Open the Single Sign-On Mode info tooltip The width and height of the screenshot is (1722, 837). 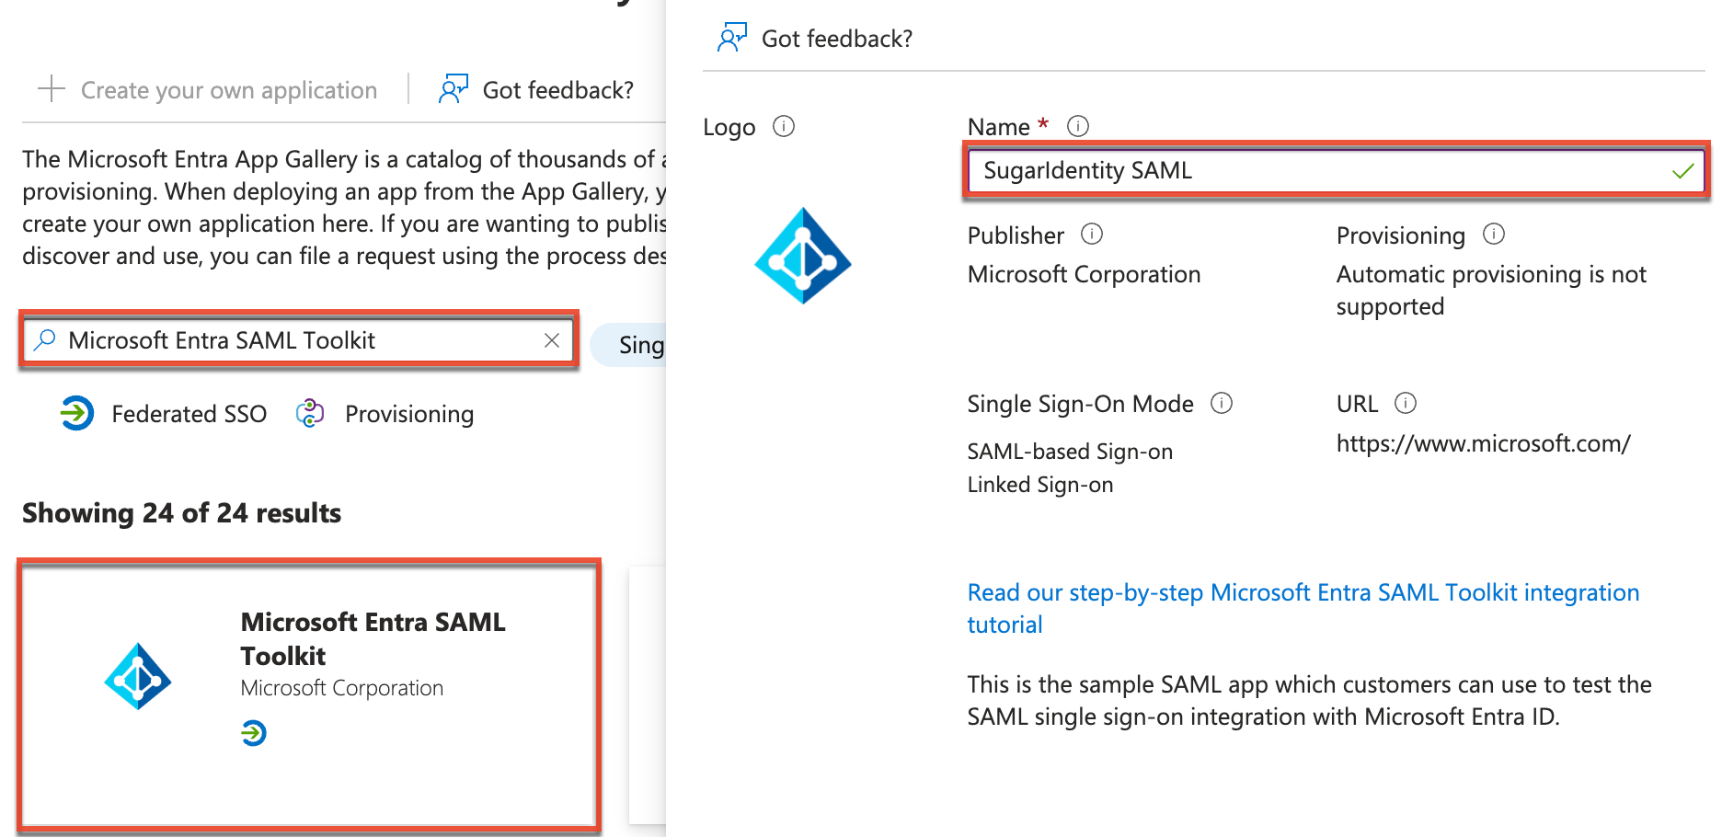tap(1222, 403)
